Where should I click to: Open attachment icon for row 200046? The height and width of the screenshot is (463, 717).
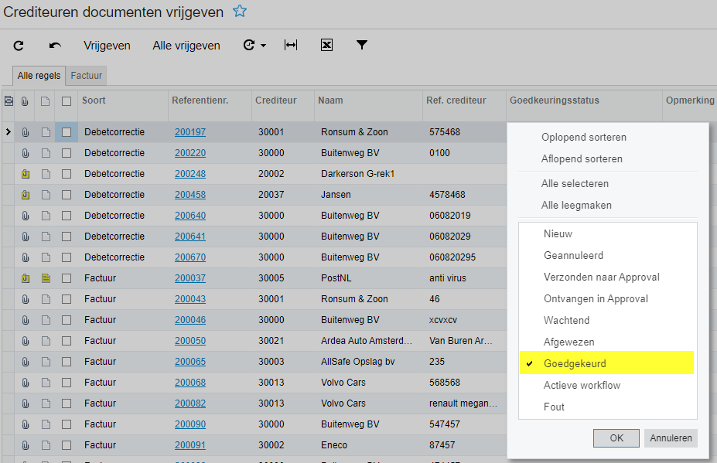pyautogui.click(x=26, y=320)
